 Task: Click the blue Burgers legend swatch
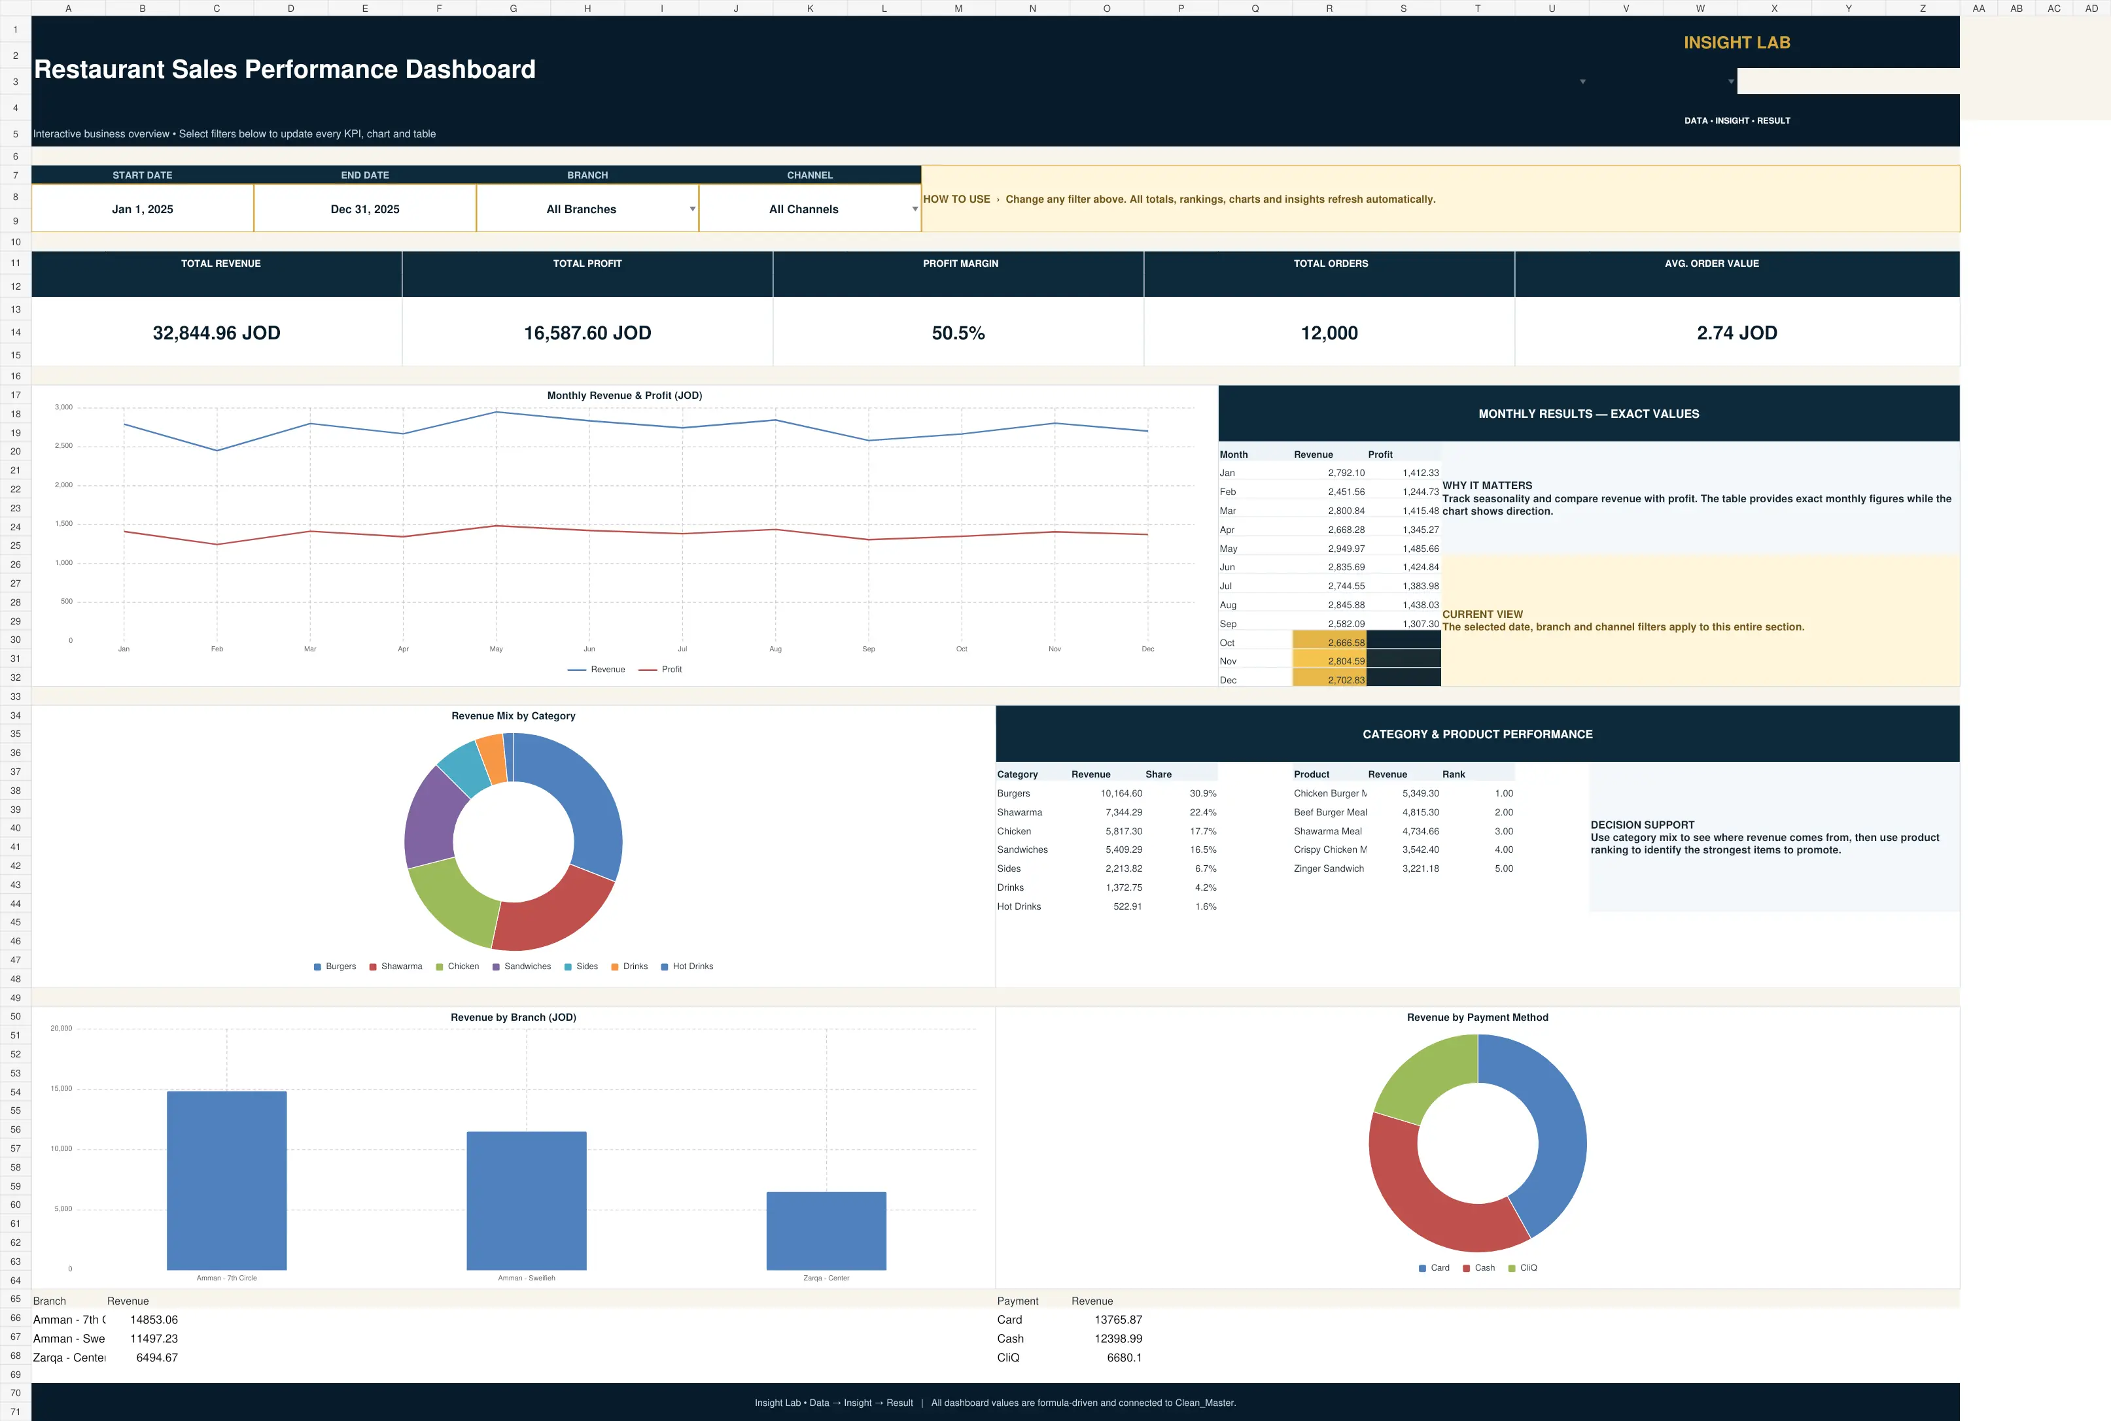(x=317, y=967)
